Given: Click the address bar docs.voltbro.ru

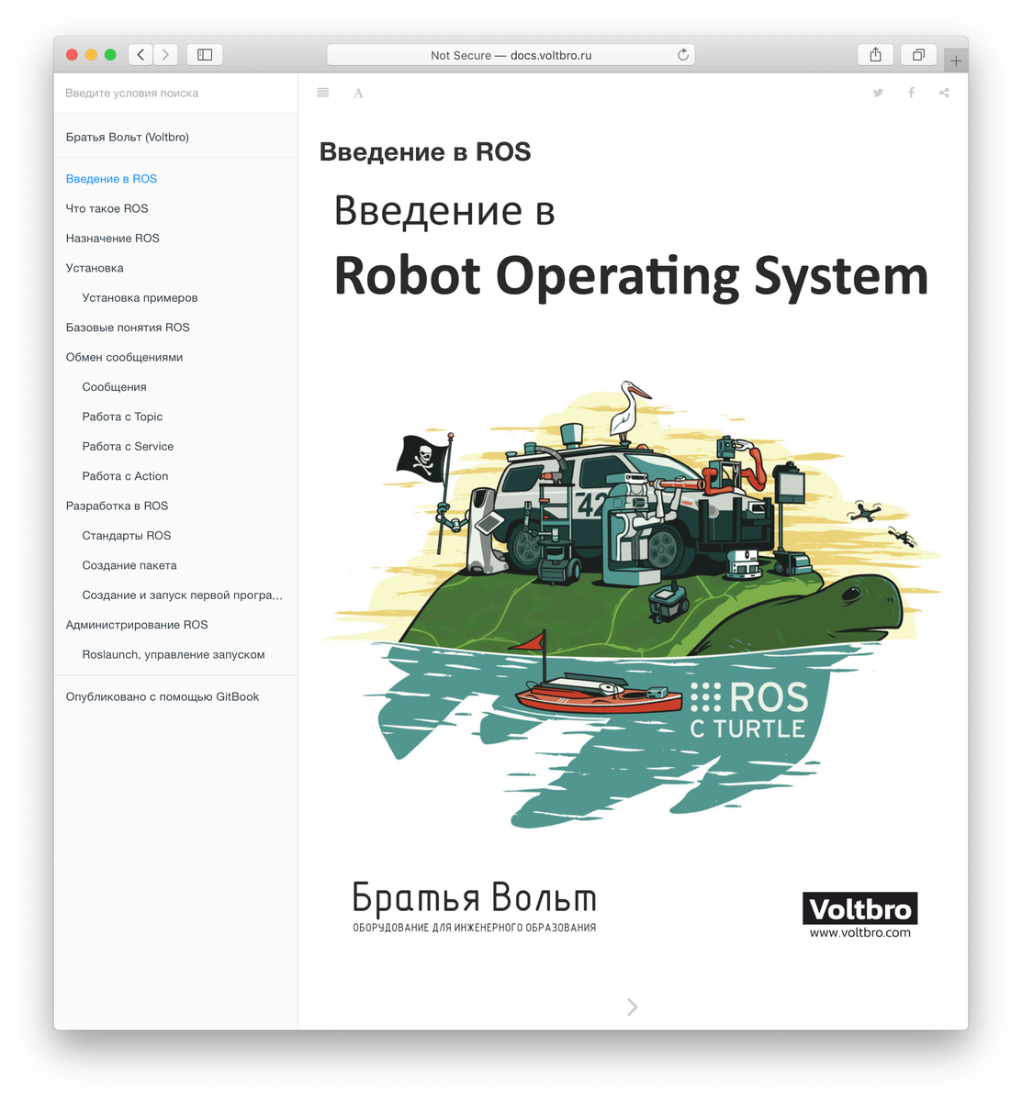Looking at the screenshot, I should coord(511,55).
